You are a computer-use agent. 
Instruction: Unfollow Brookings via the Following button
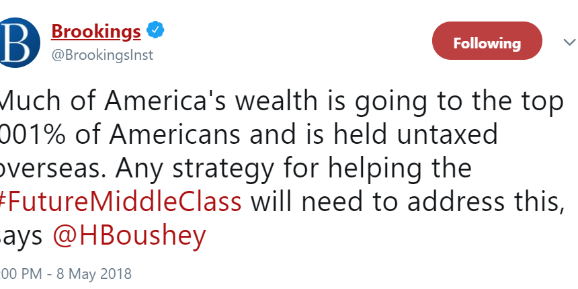[487, 44]
